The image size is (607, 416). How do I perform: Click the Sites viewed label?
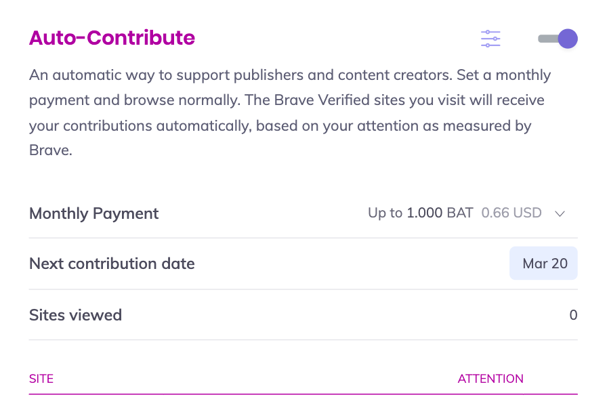(75, 315)
